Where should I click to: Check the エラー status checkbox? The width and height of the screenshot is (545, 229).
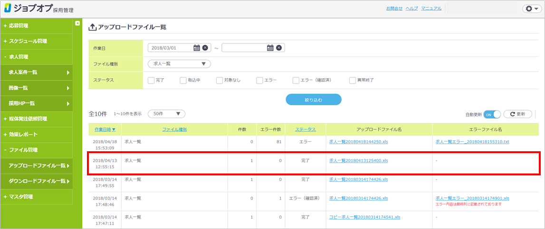pos(259,80)
